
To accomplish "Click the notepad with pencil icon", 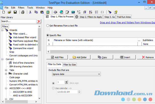I will pyautogui.click(x=67, y=12).
